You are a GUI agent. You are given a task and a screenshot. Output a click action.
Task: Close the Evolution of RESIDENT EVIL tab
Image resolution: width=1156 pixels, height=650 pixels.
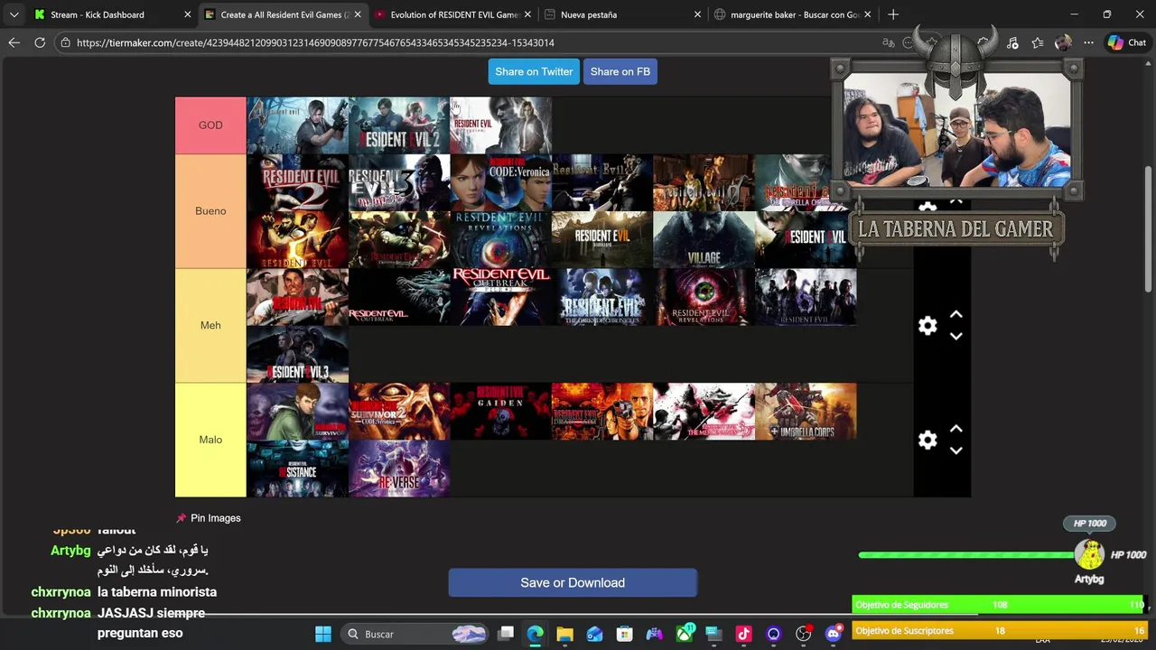tap(527, 14)
